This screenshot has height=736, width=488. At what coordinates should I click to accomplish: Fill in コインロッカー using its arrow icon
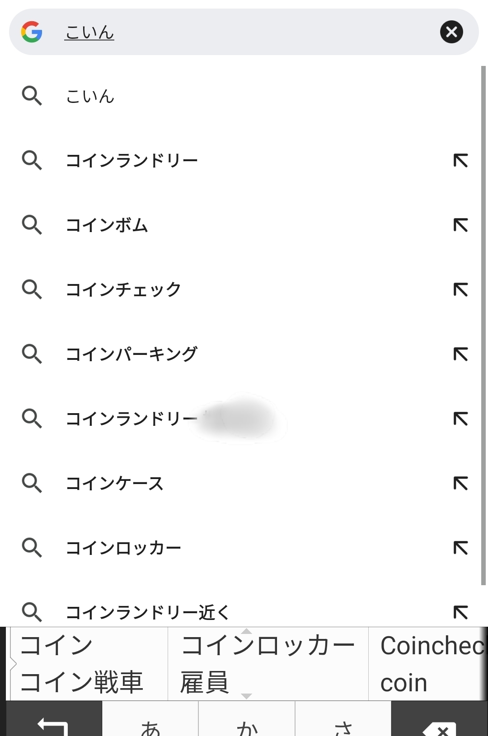460,548
